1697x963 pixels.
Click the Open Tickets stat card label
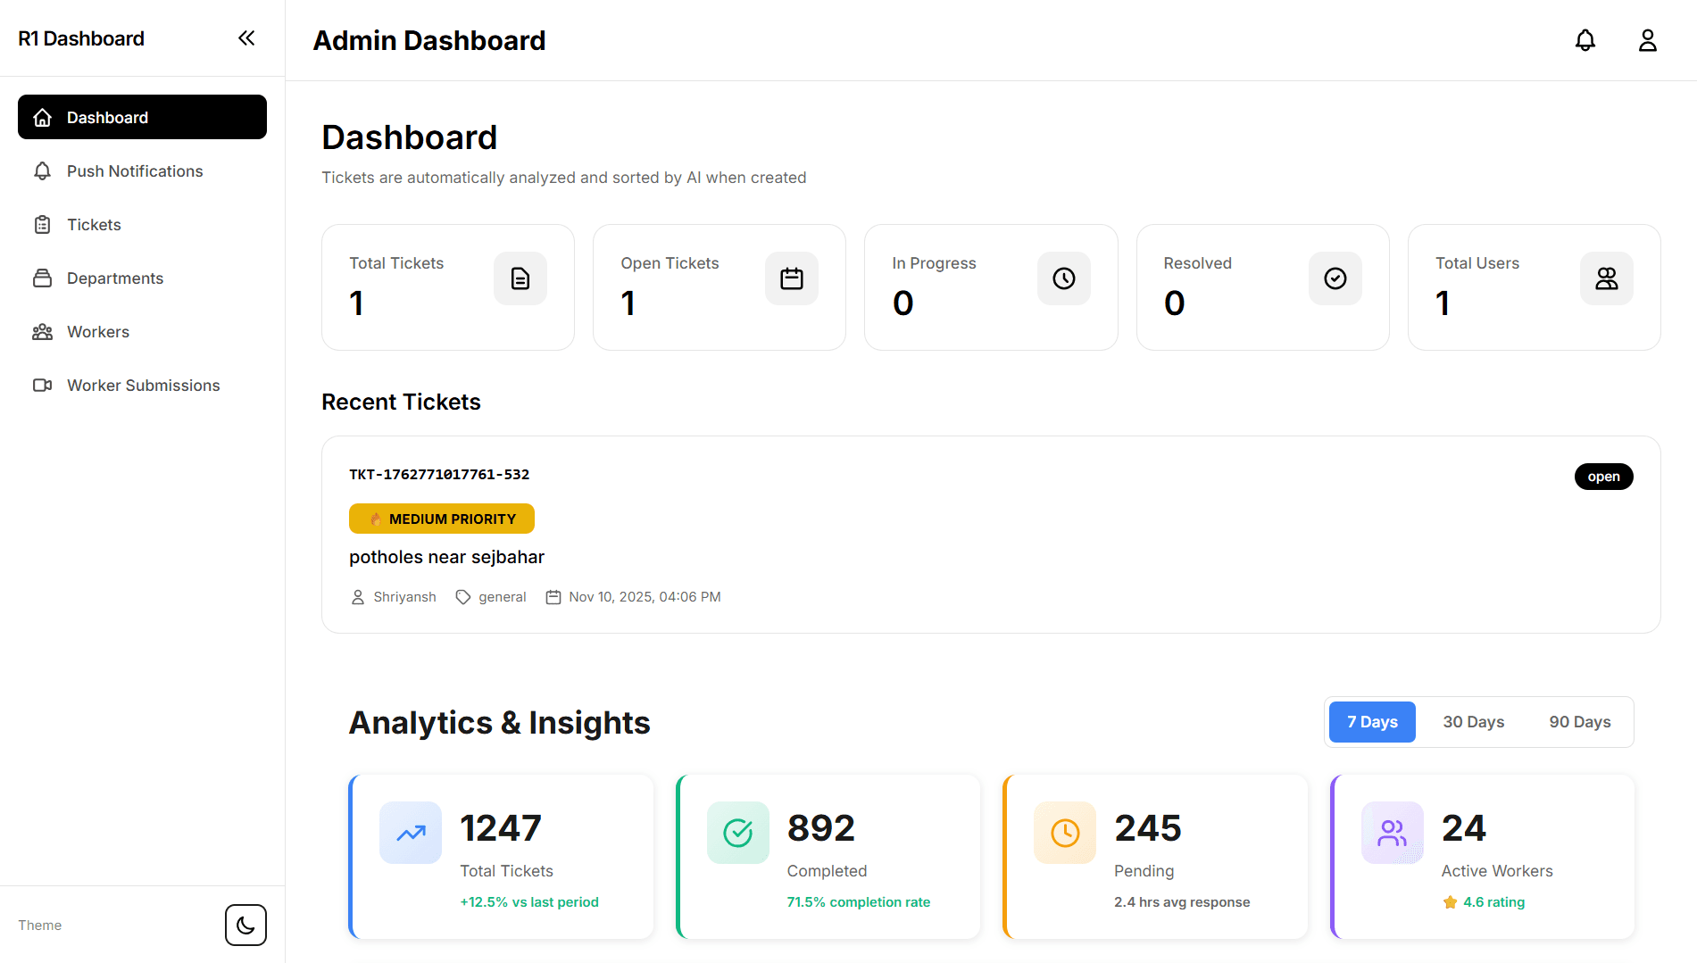[670, 263]
